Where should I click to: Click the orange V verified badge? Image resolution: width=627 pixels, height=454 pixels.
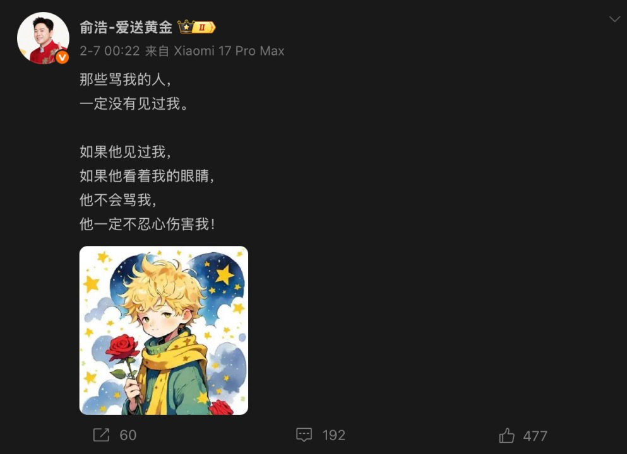[62, 57]
